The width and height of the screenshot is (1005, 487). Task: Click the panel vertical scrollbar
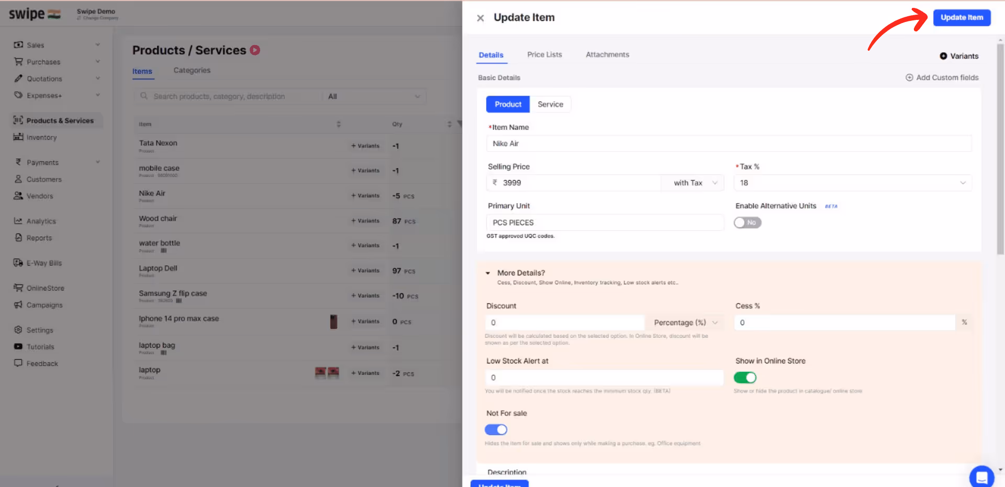tap(1000, 149)
